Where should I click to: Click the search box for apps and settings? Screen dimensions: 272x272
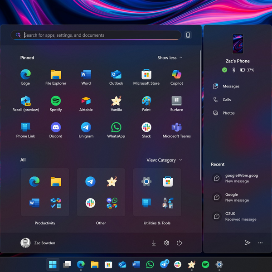pos(95,35)
